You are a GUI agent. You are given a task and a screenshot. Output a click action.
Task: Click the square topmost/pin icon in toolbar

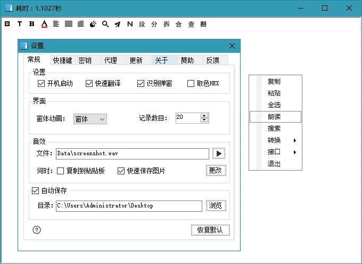[x=7, y=24]
